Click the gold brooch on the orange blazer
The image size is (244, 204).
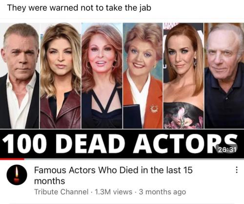[154, 109]
